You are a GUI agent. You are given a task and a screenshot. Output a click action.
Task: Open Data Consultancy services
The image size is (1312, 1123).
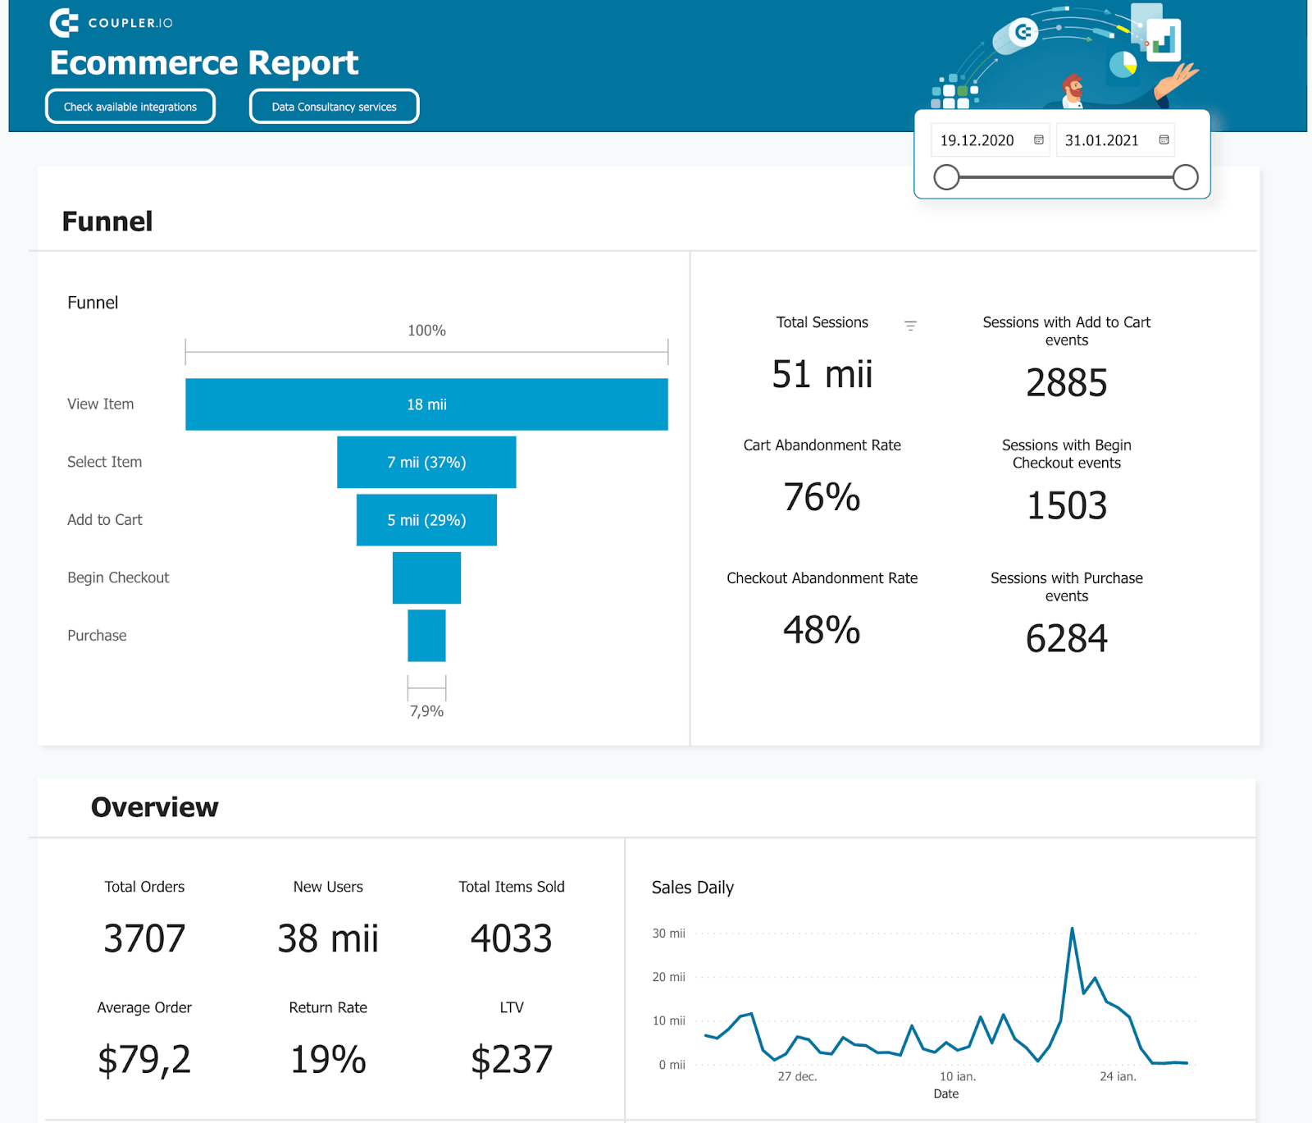tap(333, 106)
